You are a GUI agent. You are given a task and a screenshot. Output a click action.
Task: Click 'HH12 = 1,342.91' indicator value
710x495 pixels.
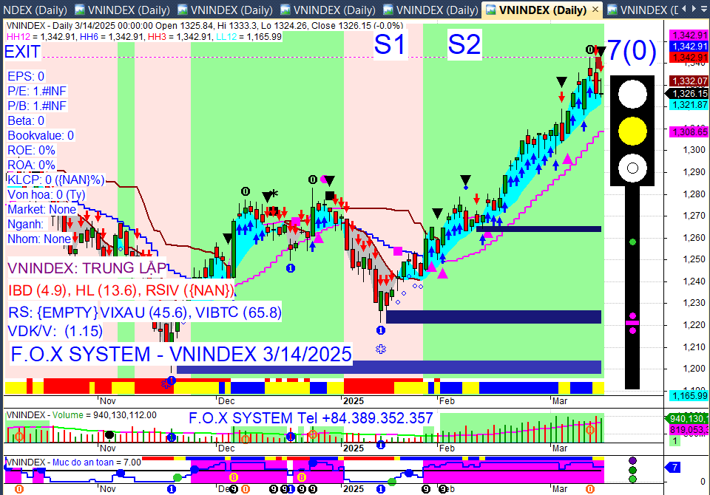tap(40, 37)
